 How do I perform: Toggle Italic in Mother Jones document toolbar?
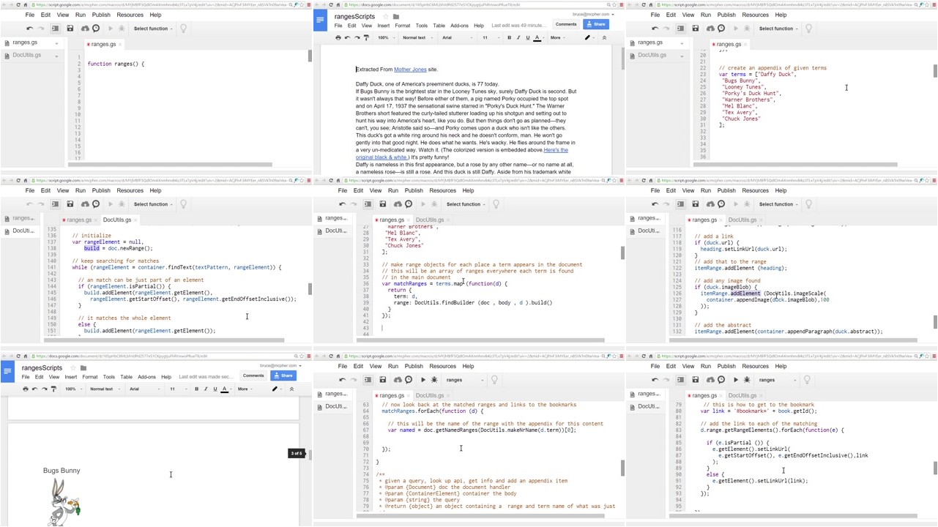click(518, 37)
